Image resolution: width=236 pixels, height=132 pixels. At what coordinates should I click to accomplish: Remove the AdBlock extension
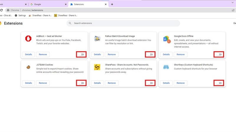coord(43,55)
